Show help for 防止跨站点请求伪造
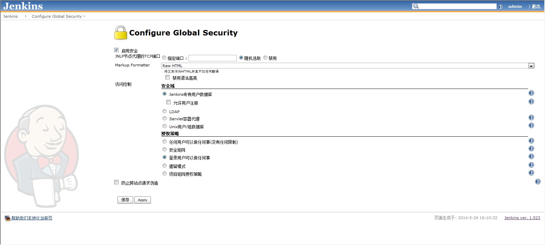 pos(538,182)
